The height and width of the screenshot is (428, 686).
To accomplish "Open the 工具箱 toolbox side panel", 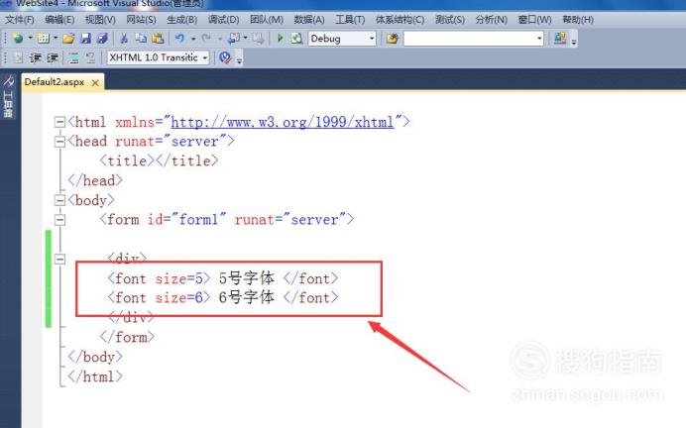I will point(8,97).
